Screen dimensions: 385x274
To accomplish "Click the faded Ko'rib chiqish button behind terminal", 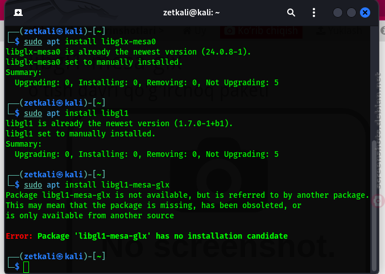I will pos(261,31).
